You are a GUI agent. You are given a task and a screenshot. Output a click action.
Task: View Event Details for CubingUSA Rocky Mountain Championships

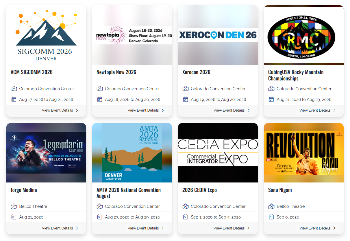point(318,110)
